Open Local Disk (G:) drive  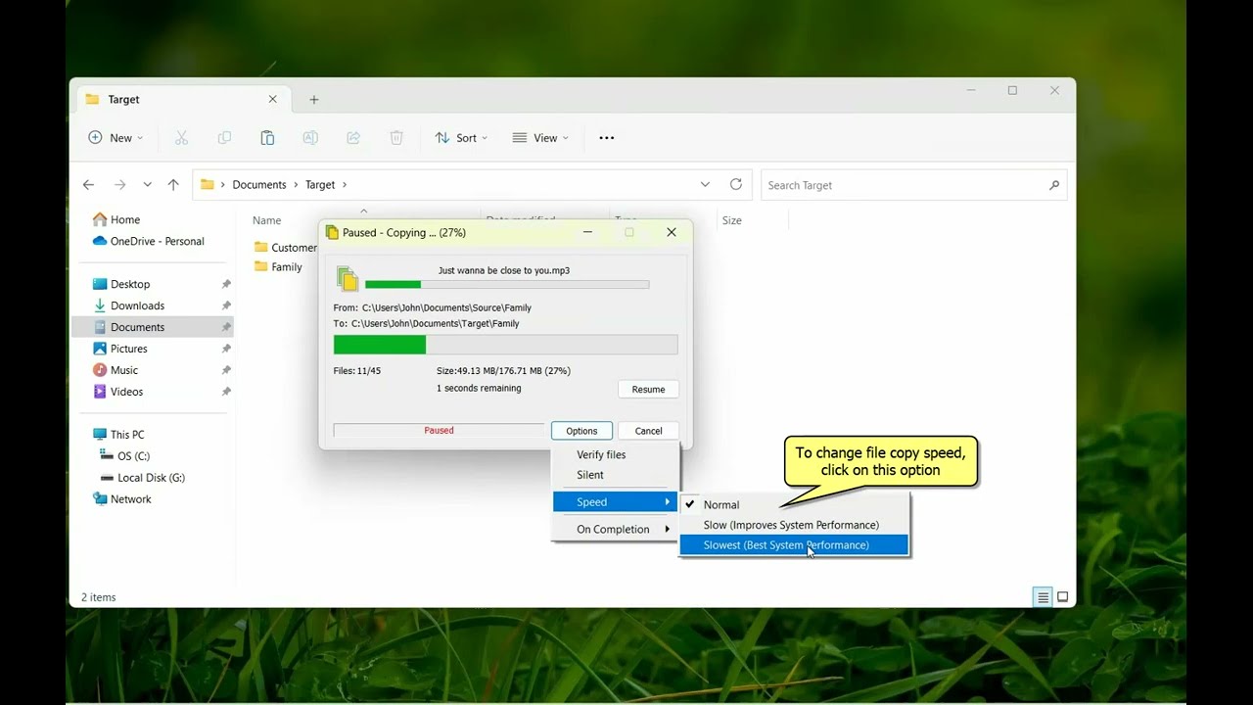pyautogui.click(x=143, y=478)
